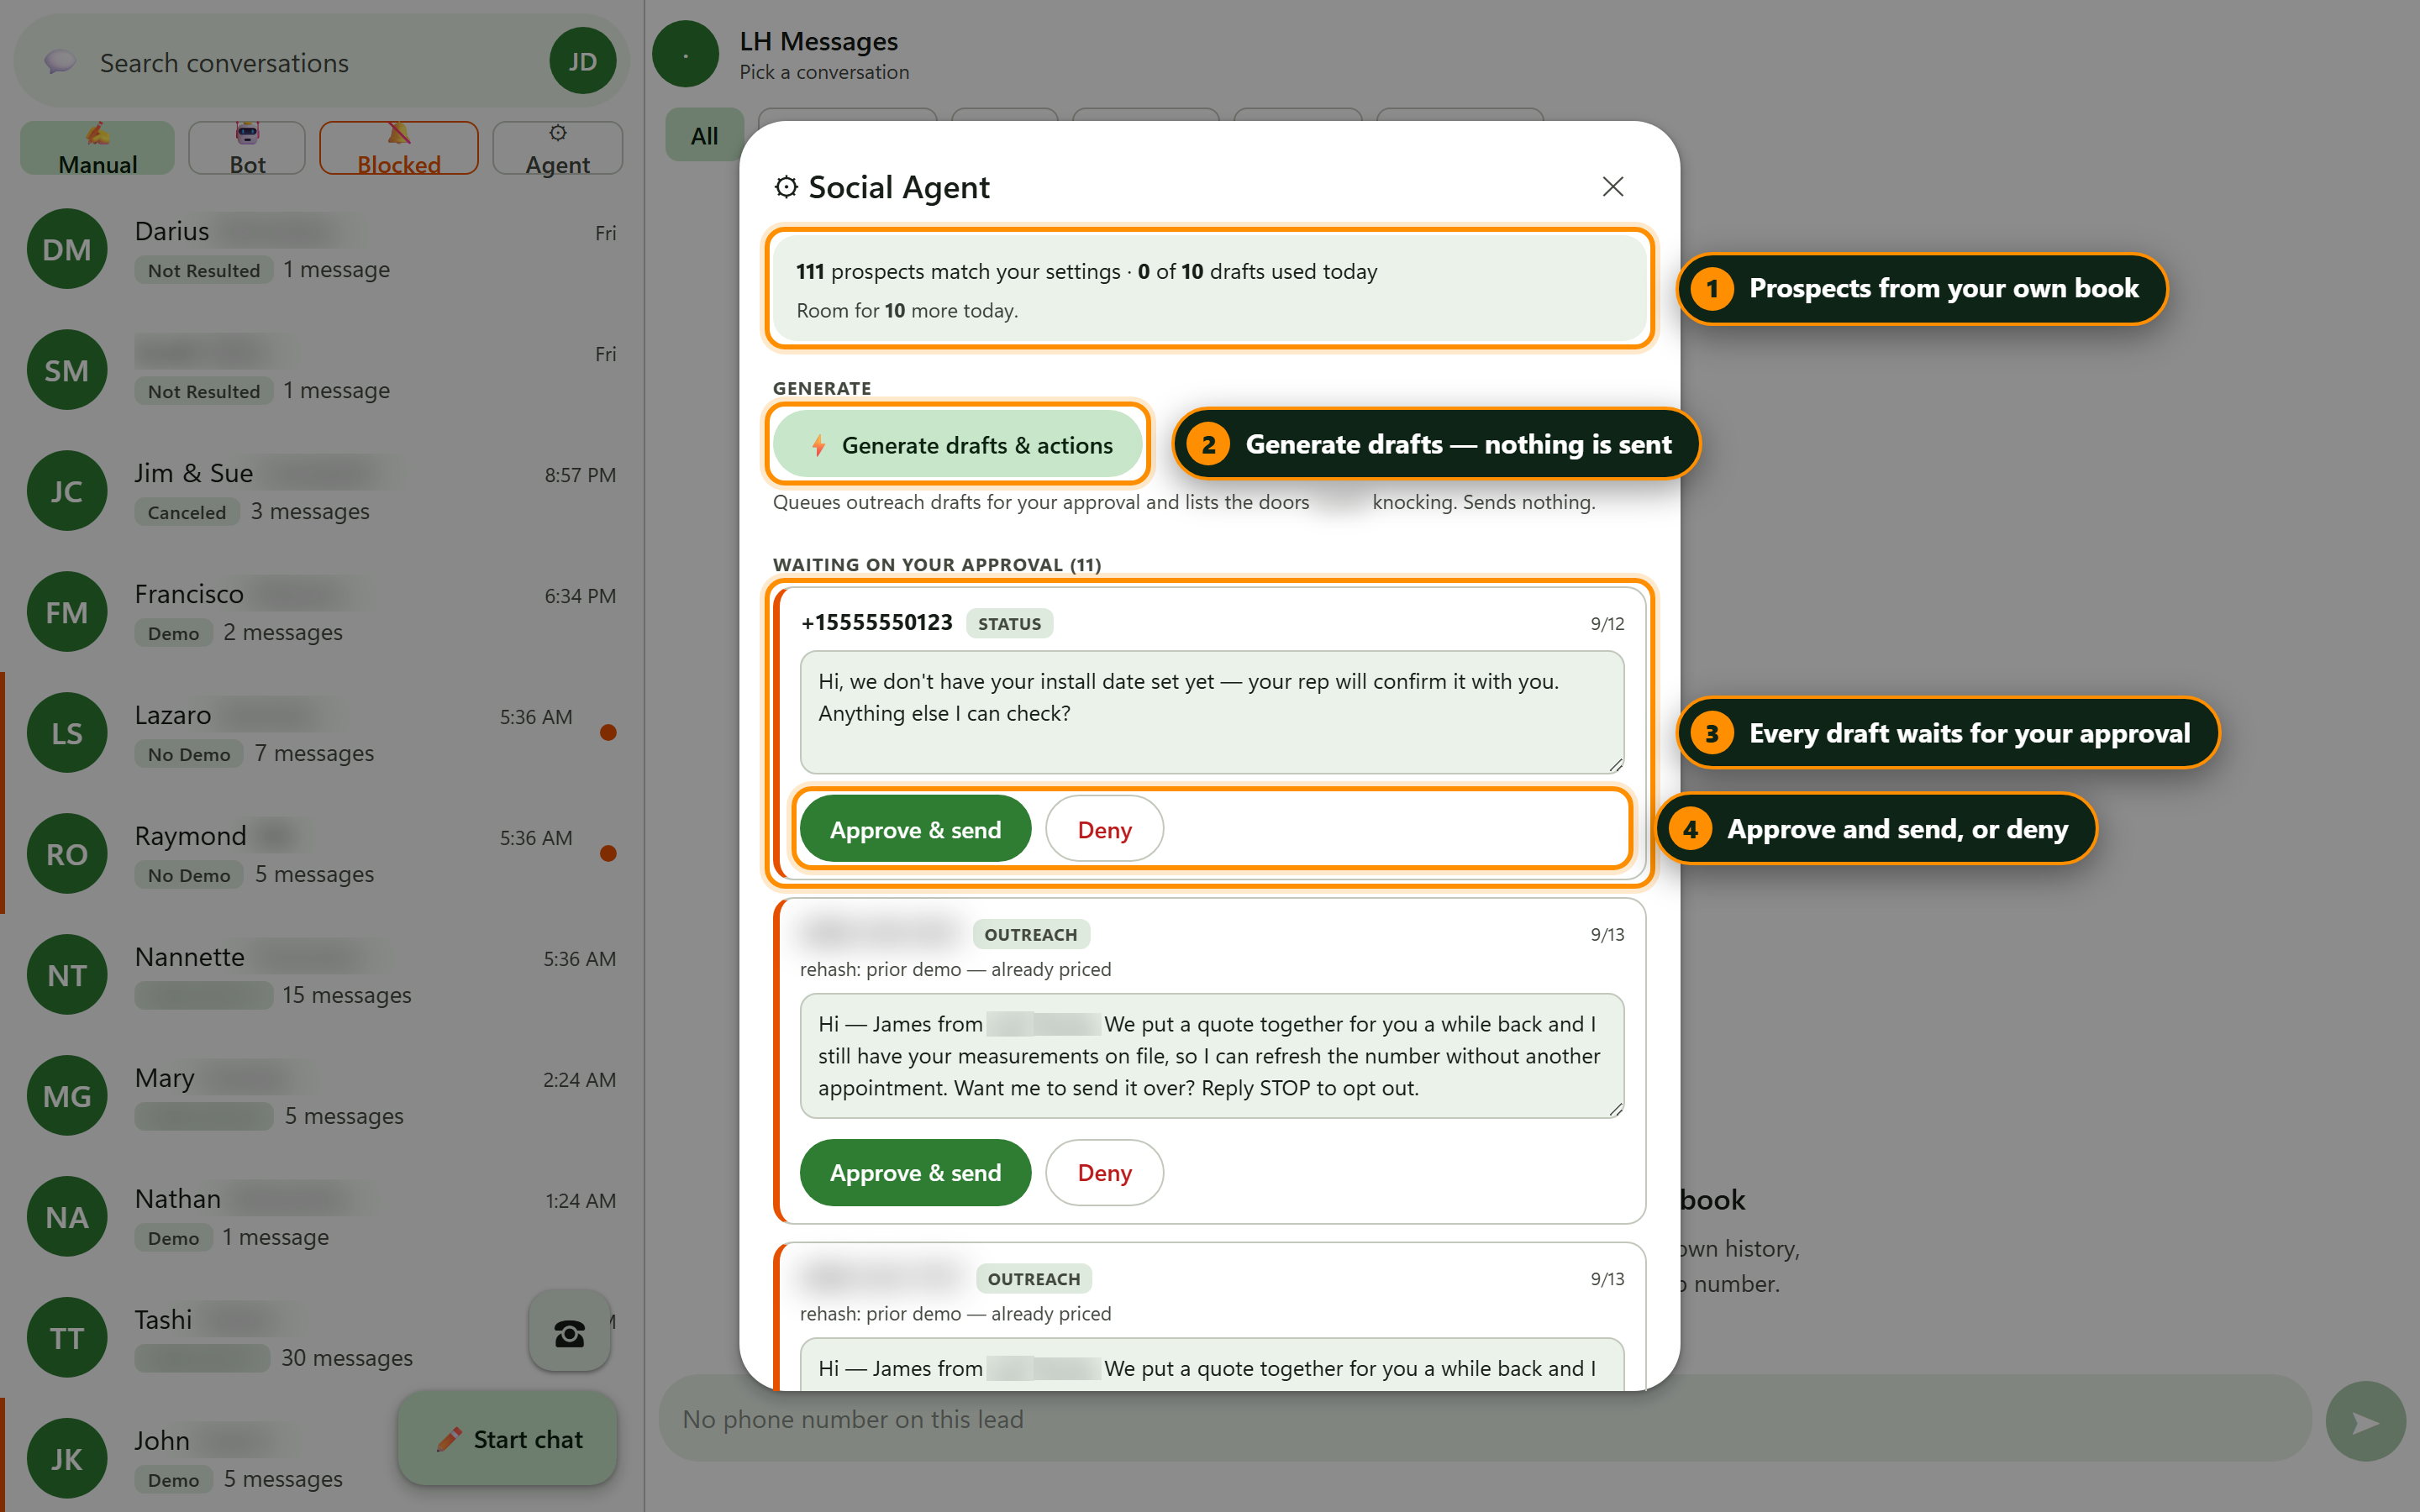Select the Manual filter tab
This screenshot has width=2420, height=1512.
[97, 148]
